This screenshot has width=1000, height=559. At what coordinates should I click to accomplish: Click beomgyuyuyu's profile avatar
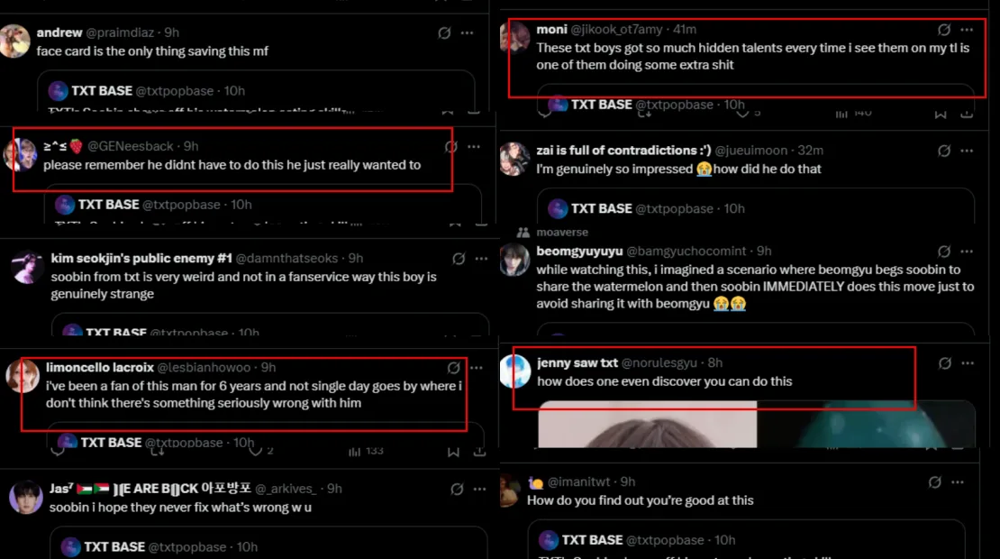click(x=514, y=261)
